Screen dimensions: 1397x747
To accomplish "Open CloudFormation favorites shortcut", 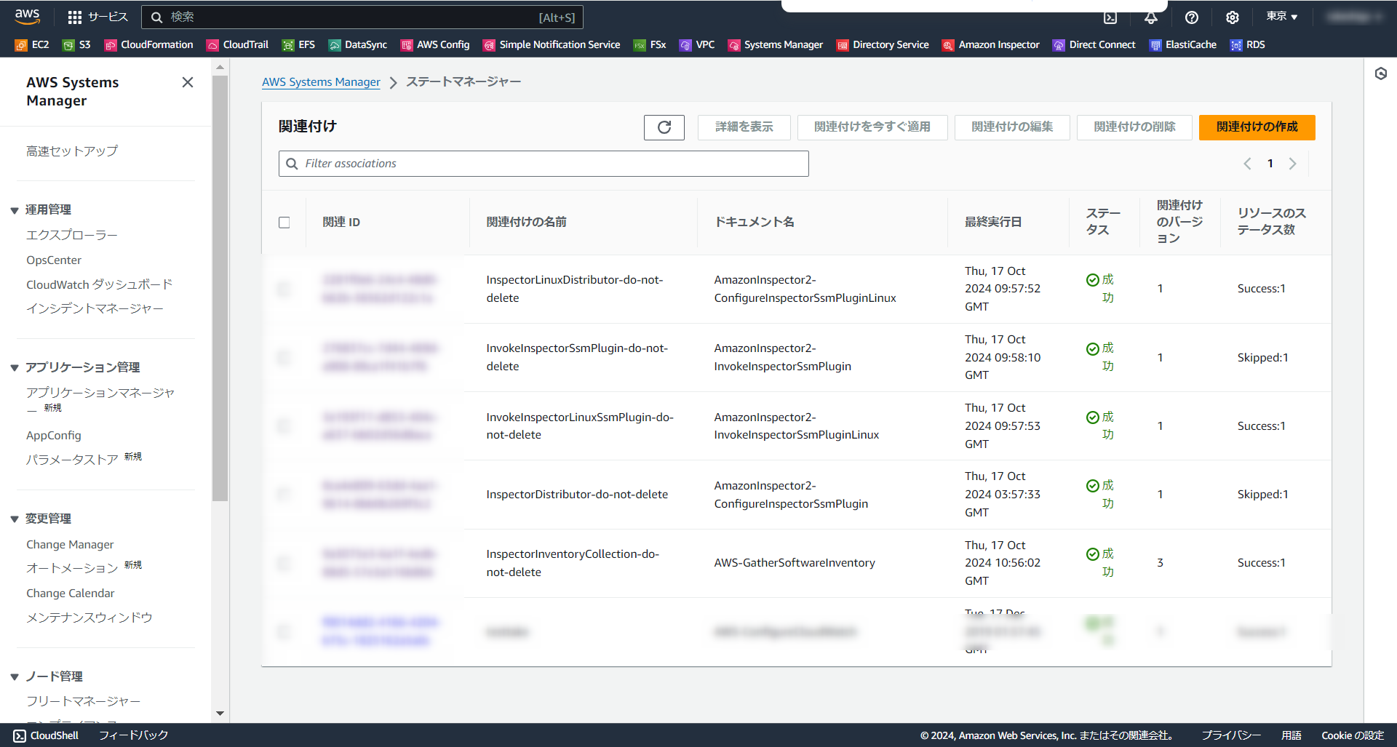I will pos(149,45).
